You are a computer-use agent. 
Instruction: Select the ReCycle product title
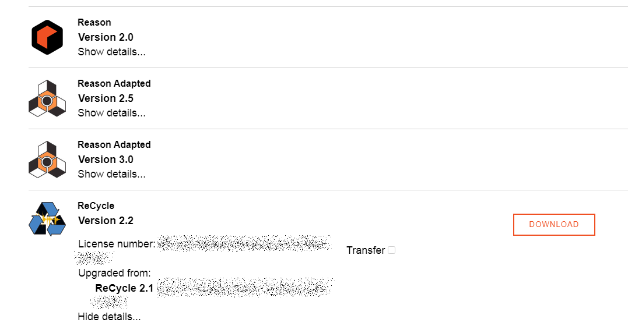(96, 206)
